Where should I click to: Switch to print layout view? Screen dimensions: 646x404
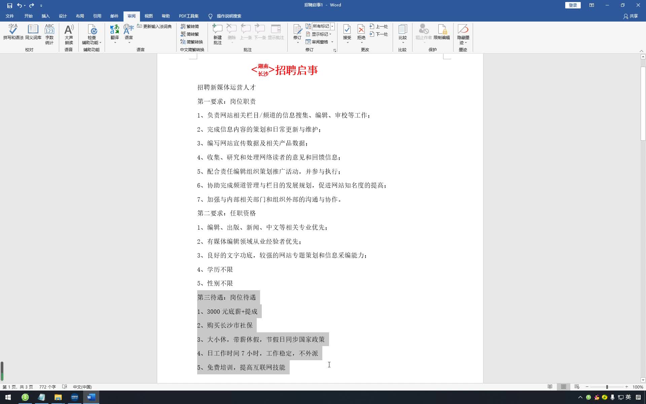coord(564,387)
